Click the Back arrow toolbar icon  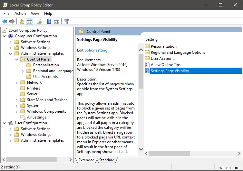5,22
